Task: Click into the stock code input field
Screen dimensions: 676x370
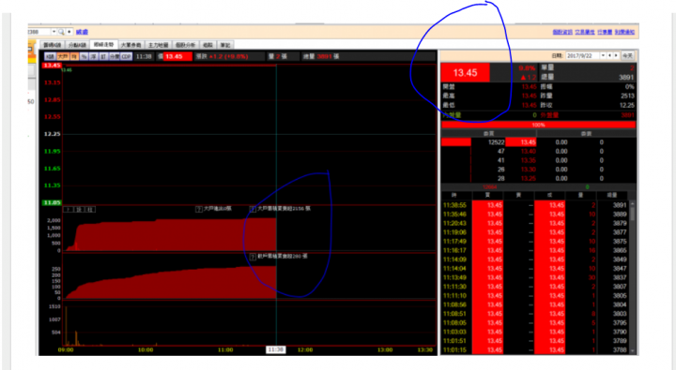Action: point(39,32)
